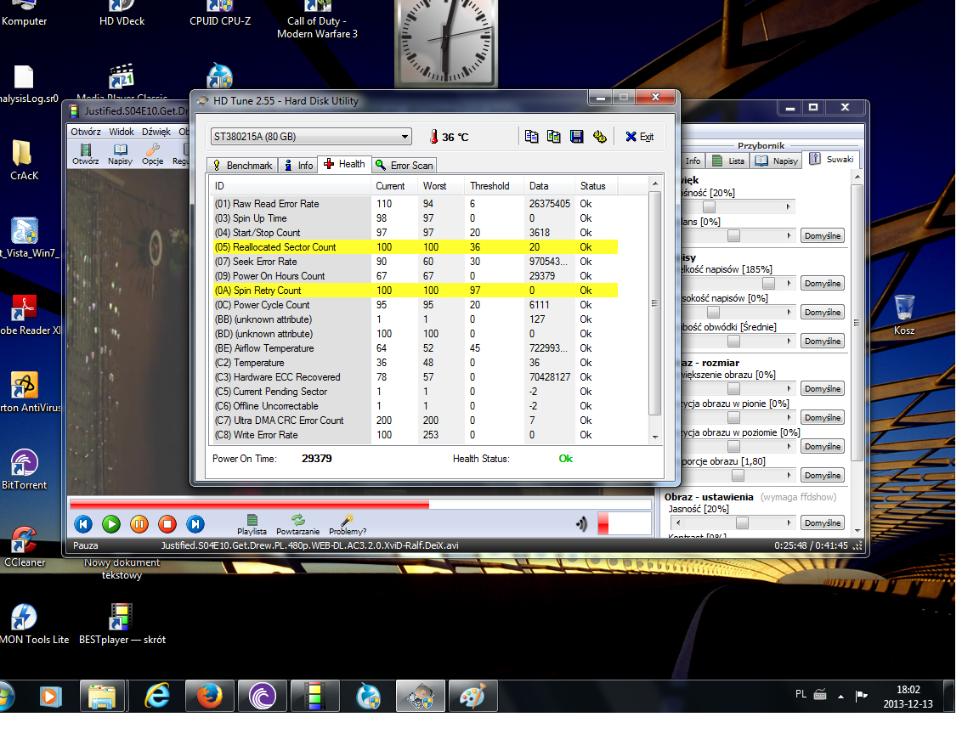Switch to the Lista tab in Przybornik
Screen dimensions: 979x734
click(x=728, y=161)
